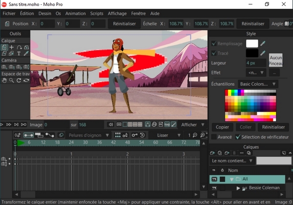Click the Image frame number field

(x=57, y=124)
